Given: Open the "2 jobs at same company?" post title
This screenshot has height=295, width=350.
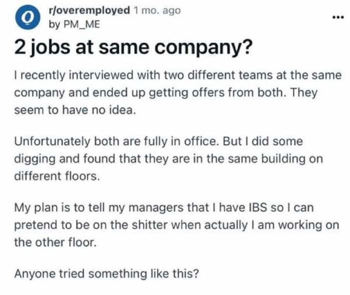Looking at the screenshot, I should (x=133, y=50).
